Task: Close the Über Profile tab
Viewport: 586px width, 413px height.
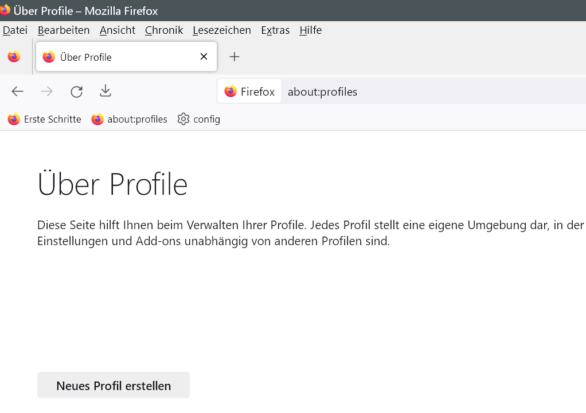Action: (x=204, y=57)
